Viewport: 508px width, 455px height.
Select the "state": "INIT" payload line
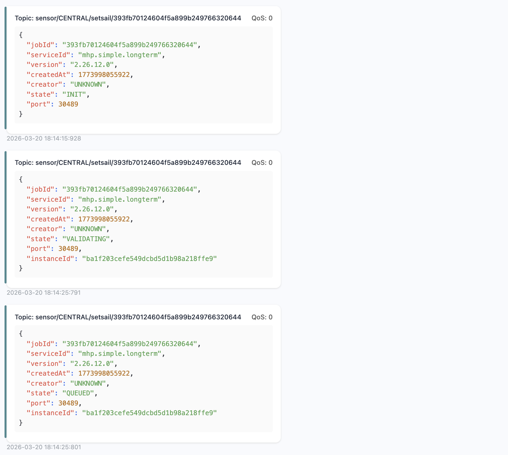click(58, 95)
